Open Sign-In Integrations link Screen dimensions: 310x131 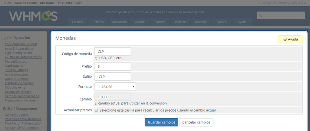click(18, 53)
